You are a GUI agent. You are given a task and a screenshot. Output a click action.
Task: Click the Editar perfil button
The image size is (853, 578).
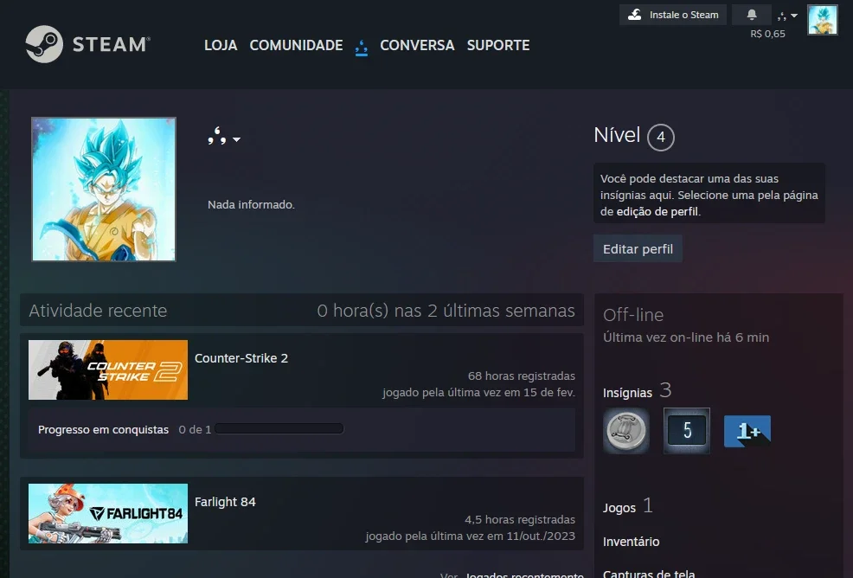pos(638,248)
